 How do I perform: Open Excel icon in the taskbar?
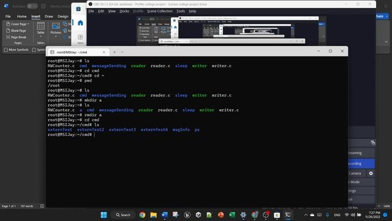(x=232, y=215)
